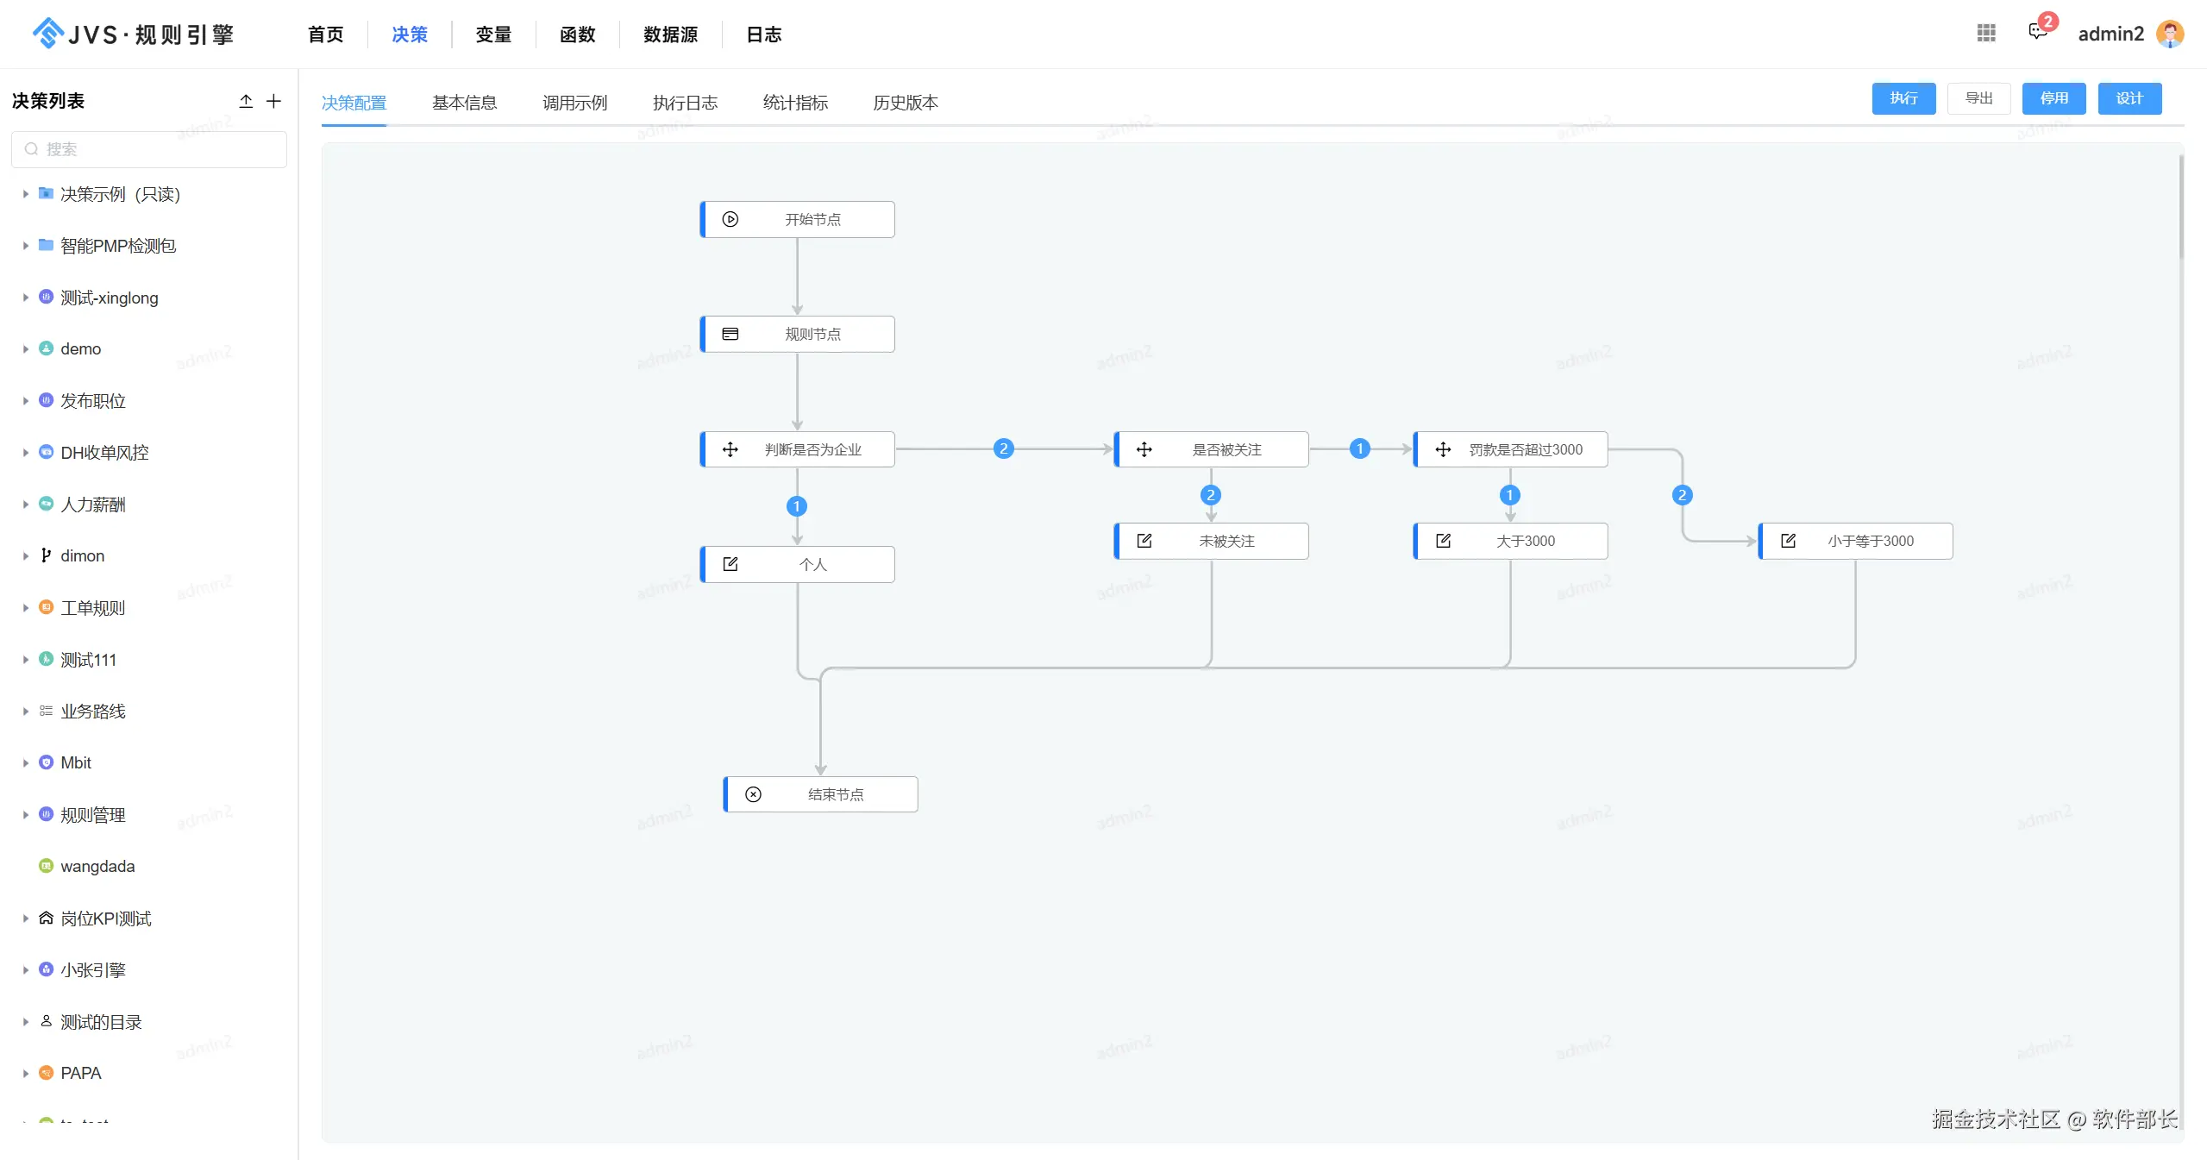Click the edit icon on 小于等于3000 node
The image size is (2207, 1160).
pos(1789,541)
